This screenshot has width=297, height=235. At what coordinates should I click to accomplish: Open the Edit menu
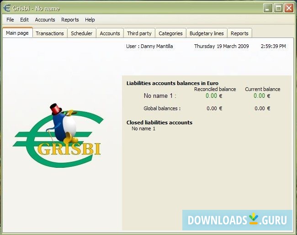pos(24,20)
